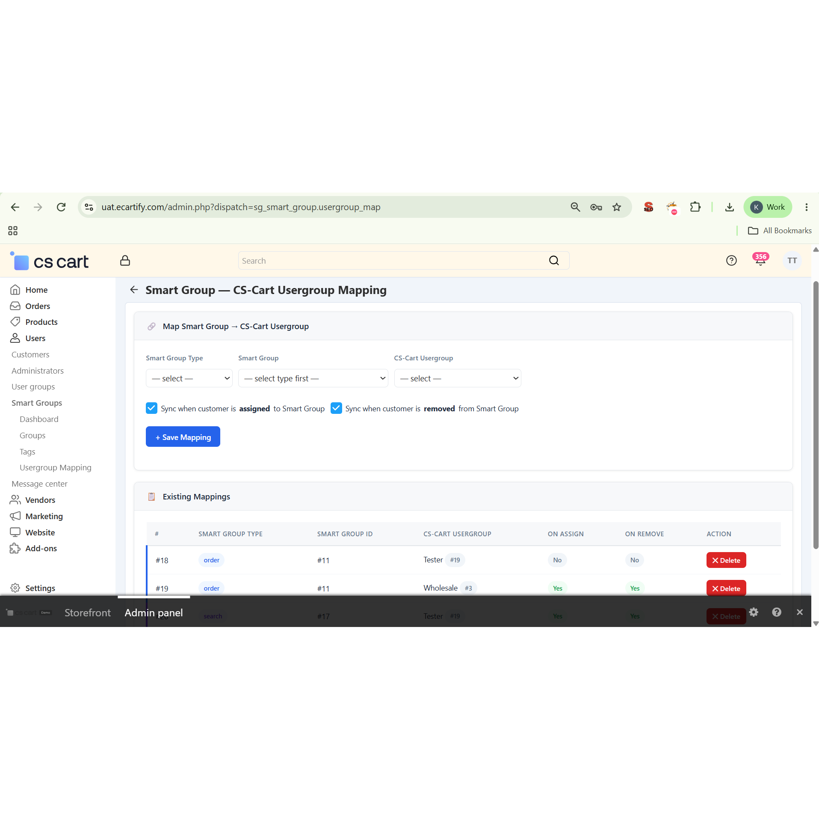Open All Bookmarks folder
This screenshot has height=820, width=819.
coord(780,231)
